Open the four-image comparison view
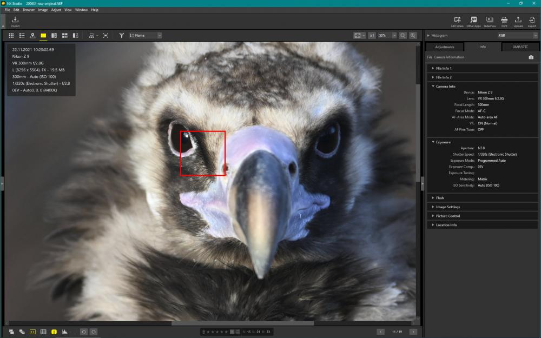541x338 pixels. click(64, 36)
